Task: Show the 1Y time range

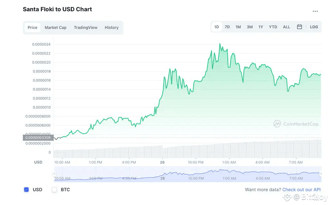Action: [x=261, y=27]
